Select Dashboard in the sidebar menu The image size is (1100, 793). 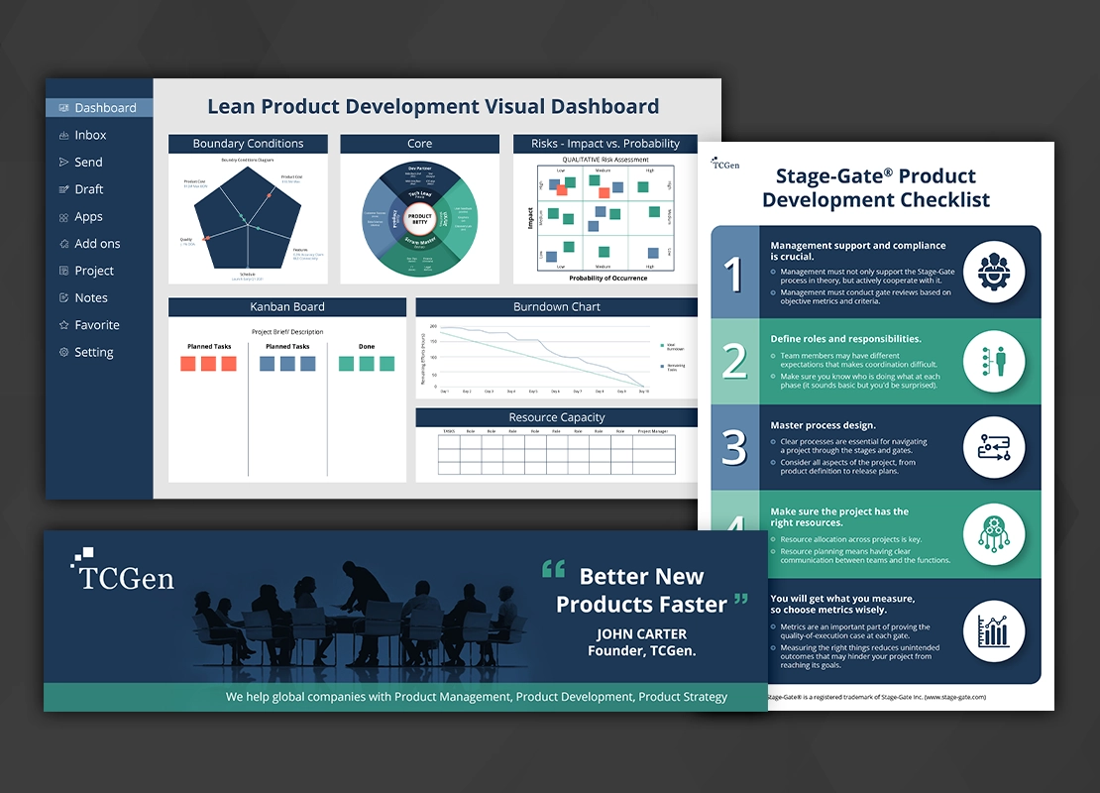click(105, 108)
